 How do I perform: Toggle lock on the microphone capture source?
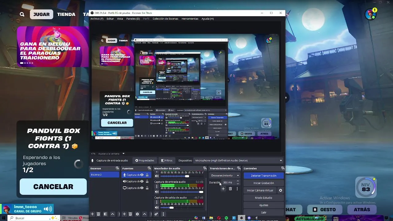pos(147,175)
